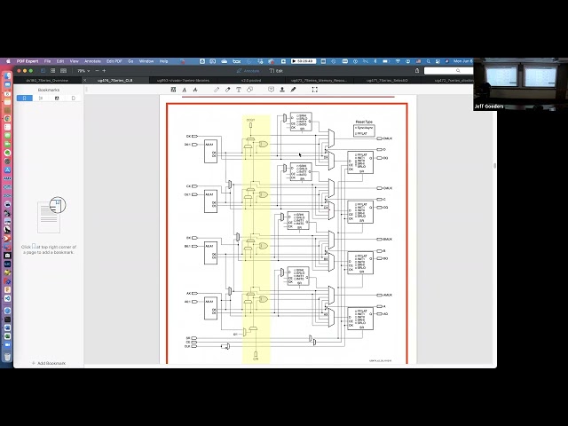Click the search input field
568x426 pixels.
pos(448,71)
